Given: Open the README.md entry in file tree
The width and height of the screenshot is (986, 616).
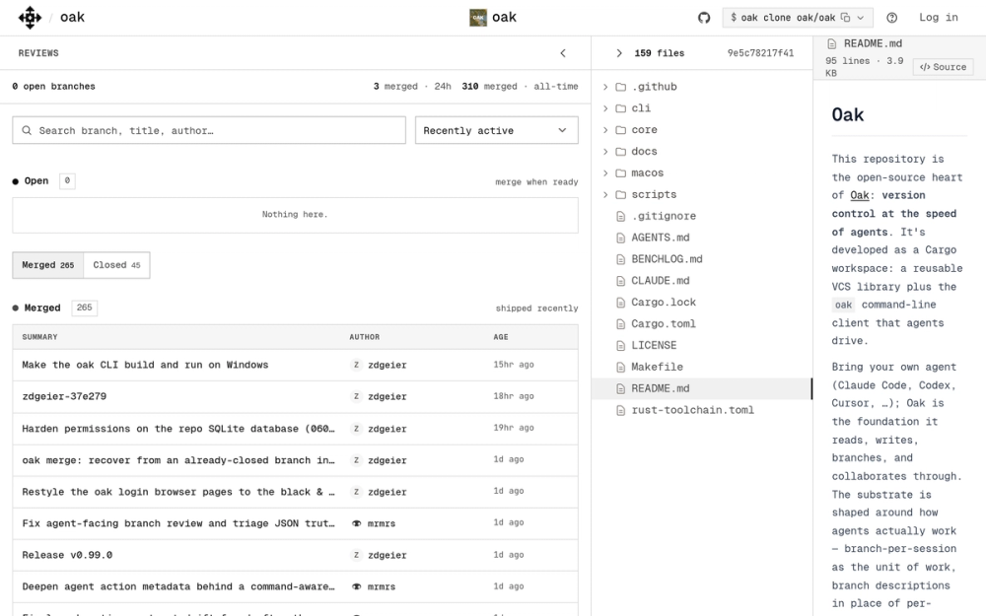Looking at the screenshot, I should (702, 388).
